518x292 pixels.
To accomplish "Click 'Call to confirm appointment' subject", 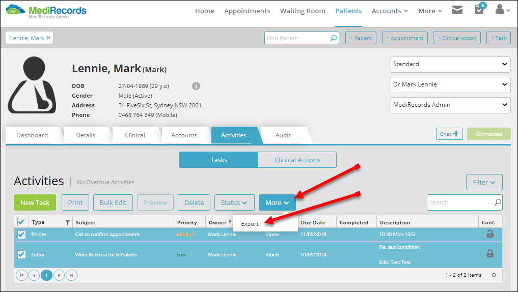I will point(107,234).
